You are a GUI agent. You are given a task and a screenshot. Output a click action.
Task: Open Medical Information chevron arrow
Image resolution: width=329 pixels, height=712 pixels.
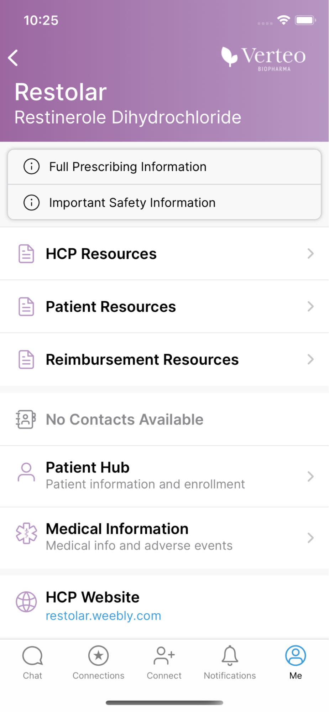click(x=310, y=537)
